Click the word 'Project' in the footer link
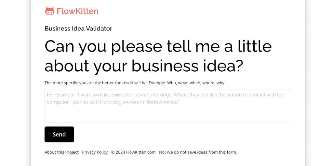Screen dimensions: 333x166 pos(71,152)
